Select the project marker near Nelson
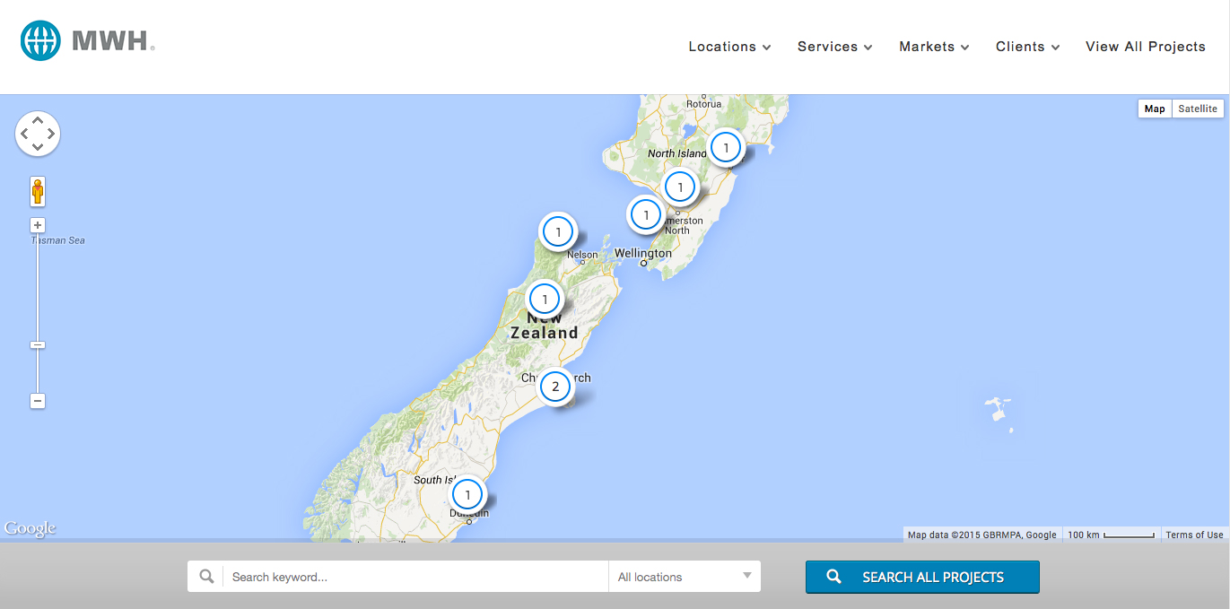Image resolution: width=1230 pixels, height=609 pixels. click(x=558, y=232)
